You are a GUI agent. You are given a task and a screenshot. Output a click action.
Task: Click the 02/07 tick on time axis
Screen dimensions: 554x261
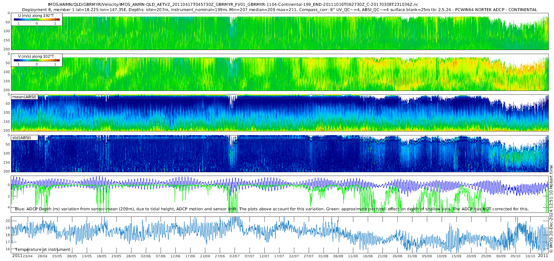235,256
